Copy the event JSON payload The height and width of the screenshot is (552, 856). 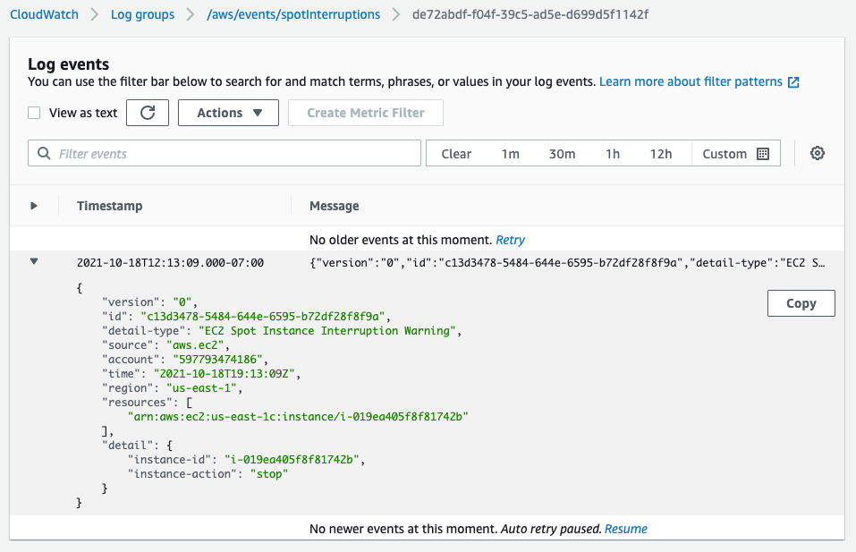pos(801,303)
